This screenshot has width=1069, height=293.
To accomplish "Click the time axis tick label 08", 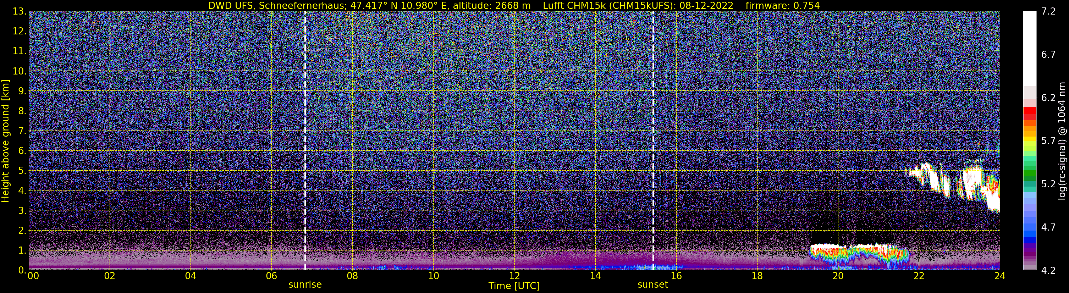I will 352,276.
